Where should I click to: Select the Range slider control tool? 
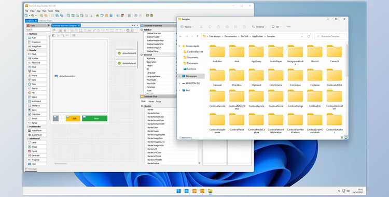point(37,123)
